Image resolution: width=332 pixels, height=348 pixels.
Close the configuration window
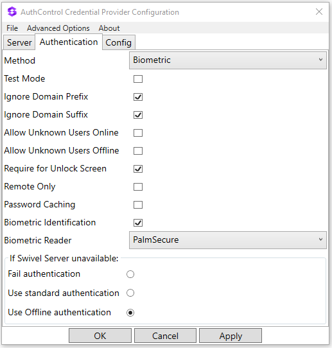[x=319, y=12]
